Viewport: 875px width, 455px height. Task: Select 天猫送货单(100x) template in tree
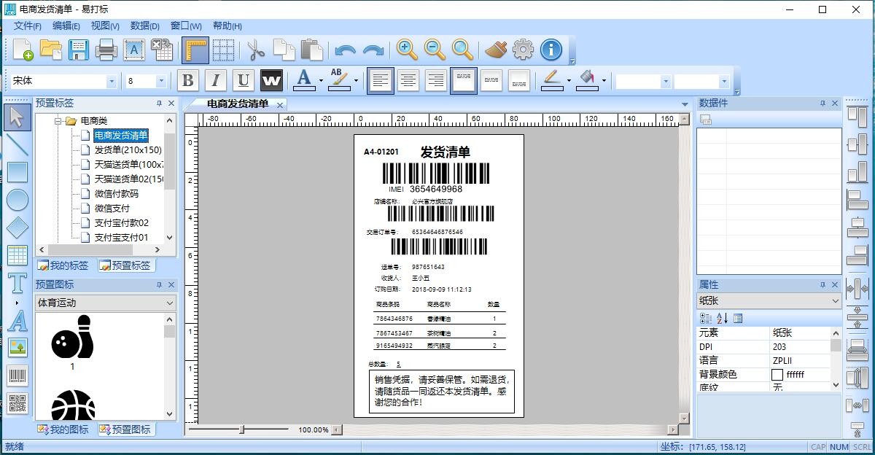128,164
